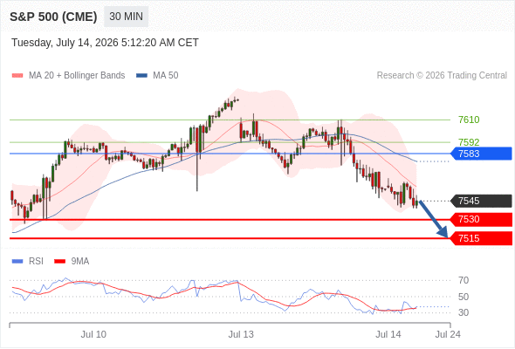Click the red 7530 support price tag

tap(482, 219)
